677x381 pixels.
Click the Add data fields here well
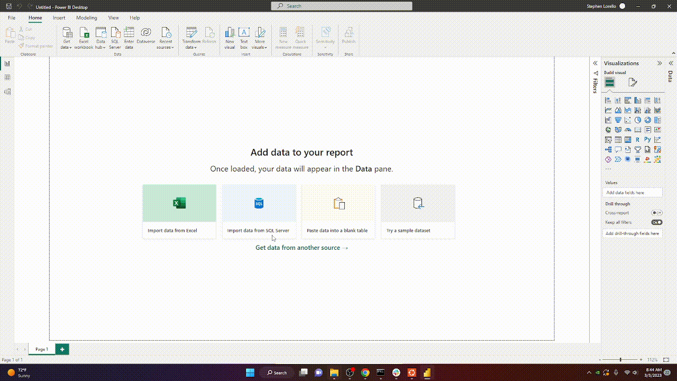633,193
